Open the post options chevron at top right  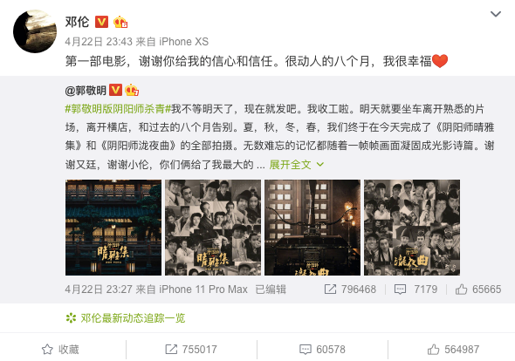pyautogui.click(x=495, y=14)
